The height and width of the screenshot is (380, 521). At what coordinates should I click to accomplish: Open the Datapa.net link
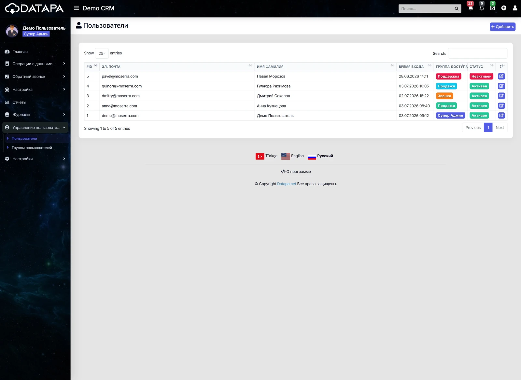coord(287,184)
